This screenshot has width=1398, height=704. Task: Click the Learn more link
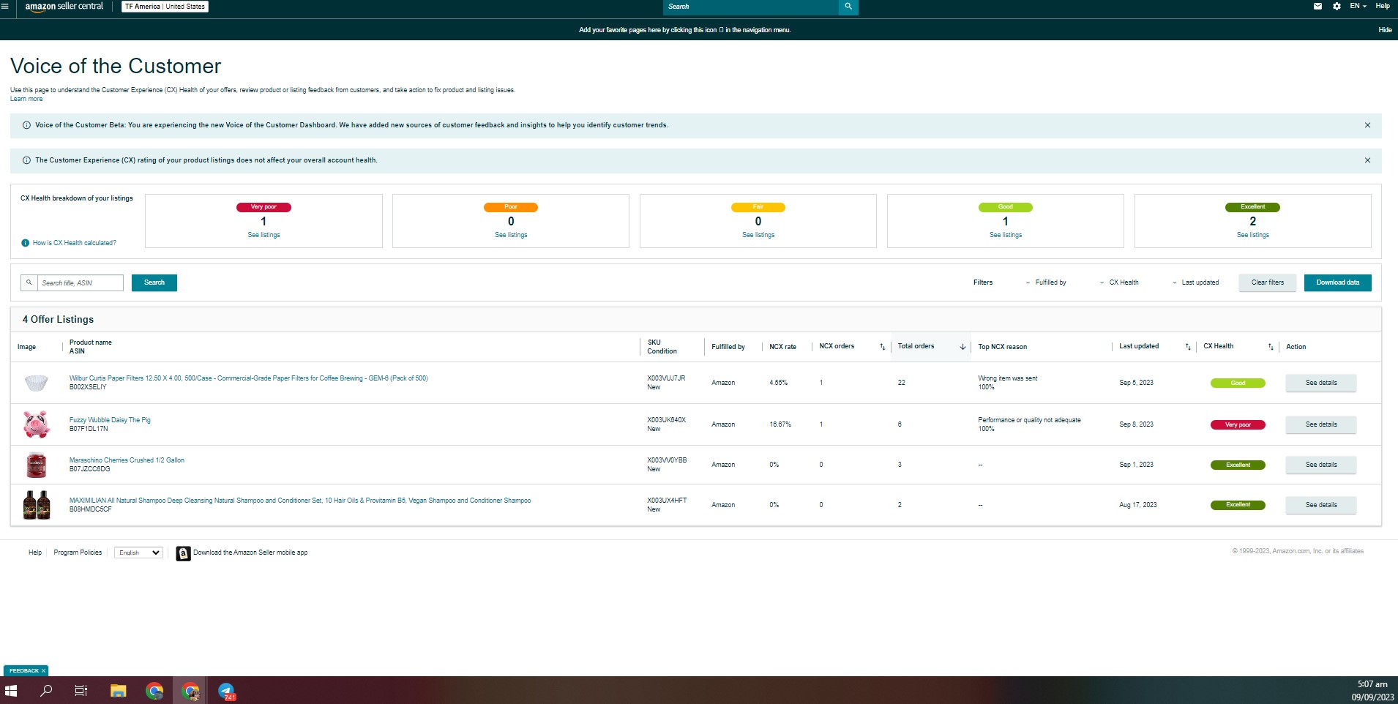(x=26, y=99)
